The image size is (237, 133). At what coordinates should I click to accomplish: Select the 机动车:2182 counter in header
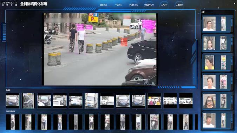134,5
